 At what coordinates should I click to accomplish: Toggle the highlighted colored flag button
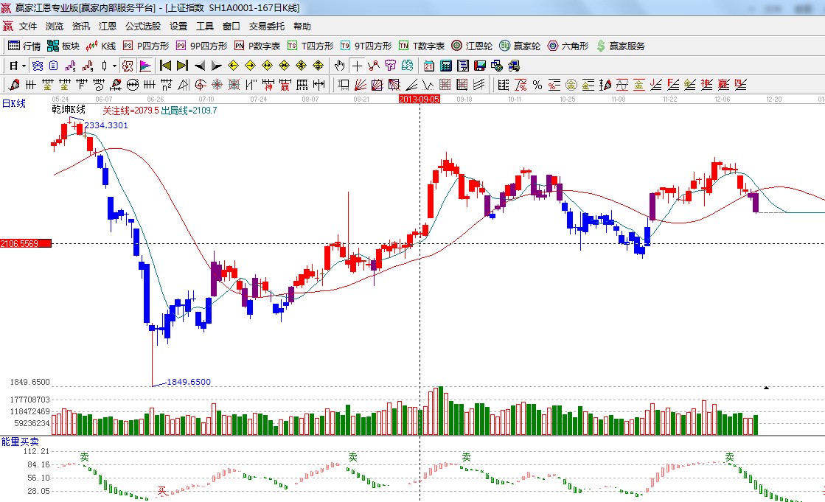click(x=145, y=65)
